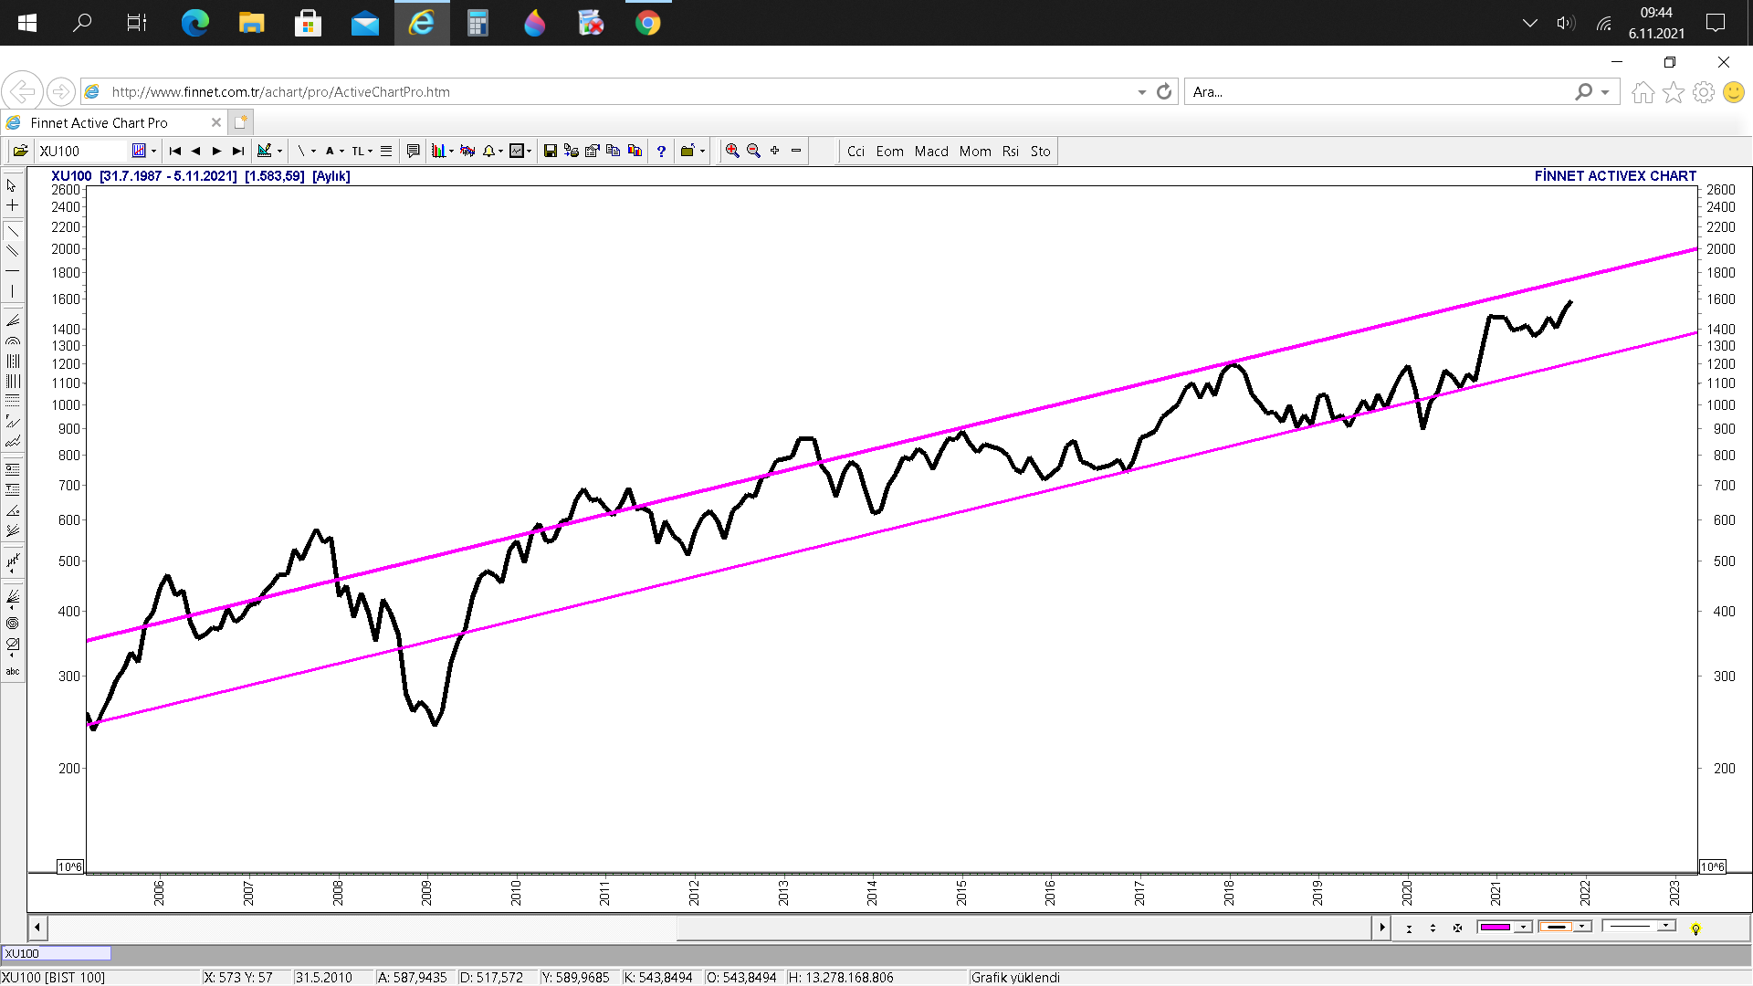Toggle the yellow lightbulb icon
The height and width of the screenshot is (986, 1753).
(x=1695, y=928)
